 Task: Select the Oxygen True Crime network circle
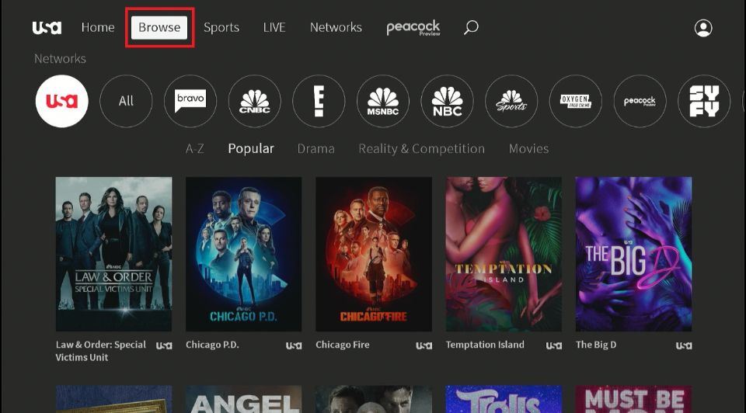[576, 101]
